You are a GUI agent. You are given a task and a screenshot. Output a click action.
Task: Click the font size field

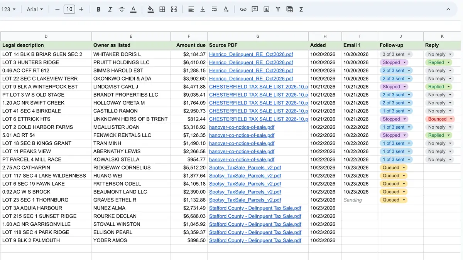pyautogui.click(x=69, y=9)
